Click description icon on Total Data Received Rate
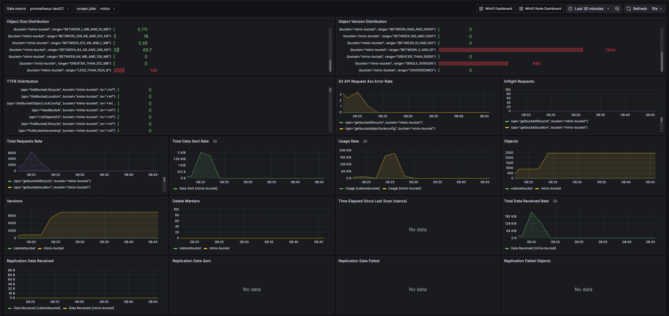Screen dimensions: 669x316 click(555, 201)
